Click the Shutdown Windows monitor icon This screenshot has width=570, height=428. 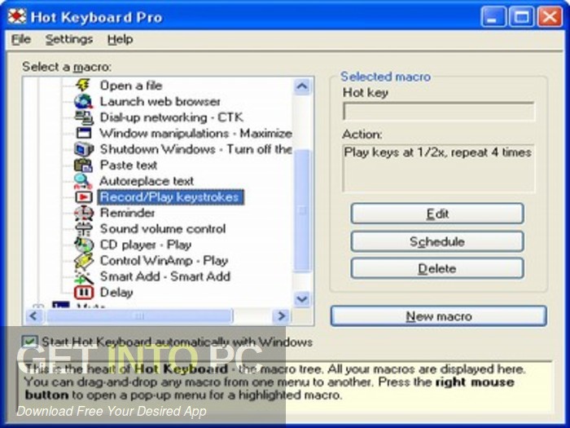pos(84,149)
